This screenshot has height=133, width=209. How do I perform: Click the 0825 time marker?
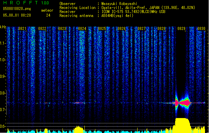click(x=102, y=29)
